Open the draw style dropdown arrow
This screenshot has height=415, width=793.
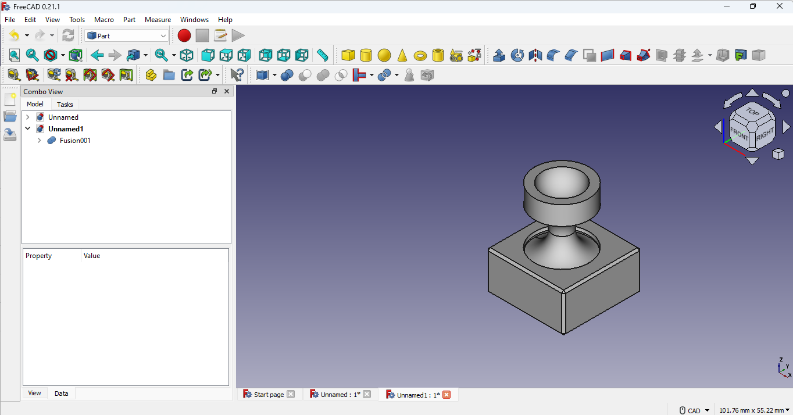click(63, 55)
